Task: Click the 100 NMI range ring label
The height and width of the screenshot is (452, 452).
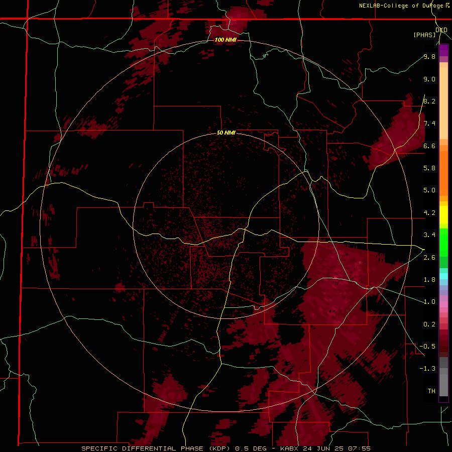Action: (x=225, y=40)
